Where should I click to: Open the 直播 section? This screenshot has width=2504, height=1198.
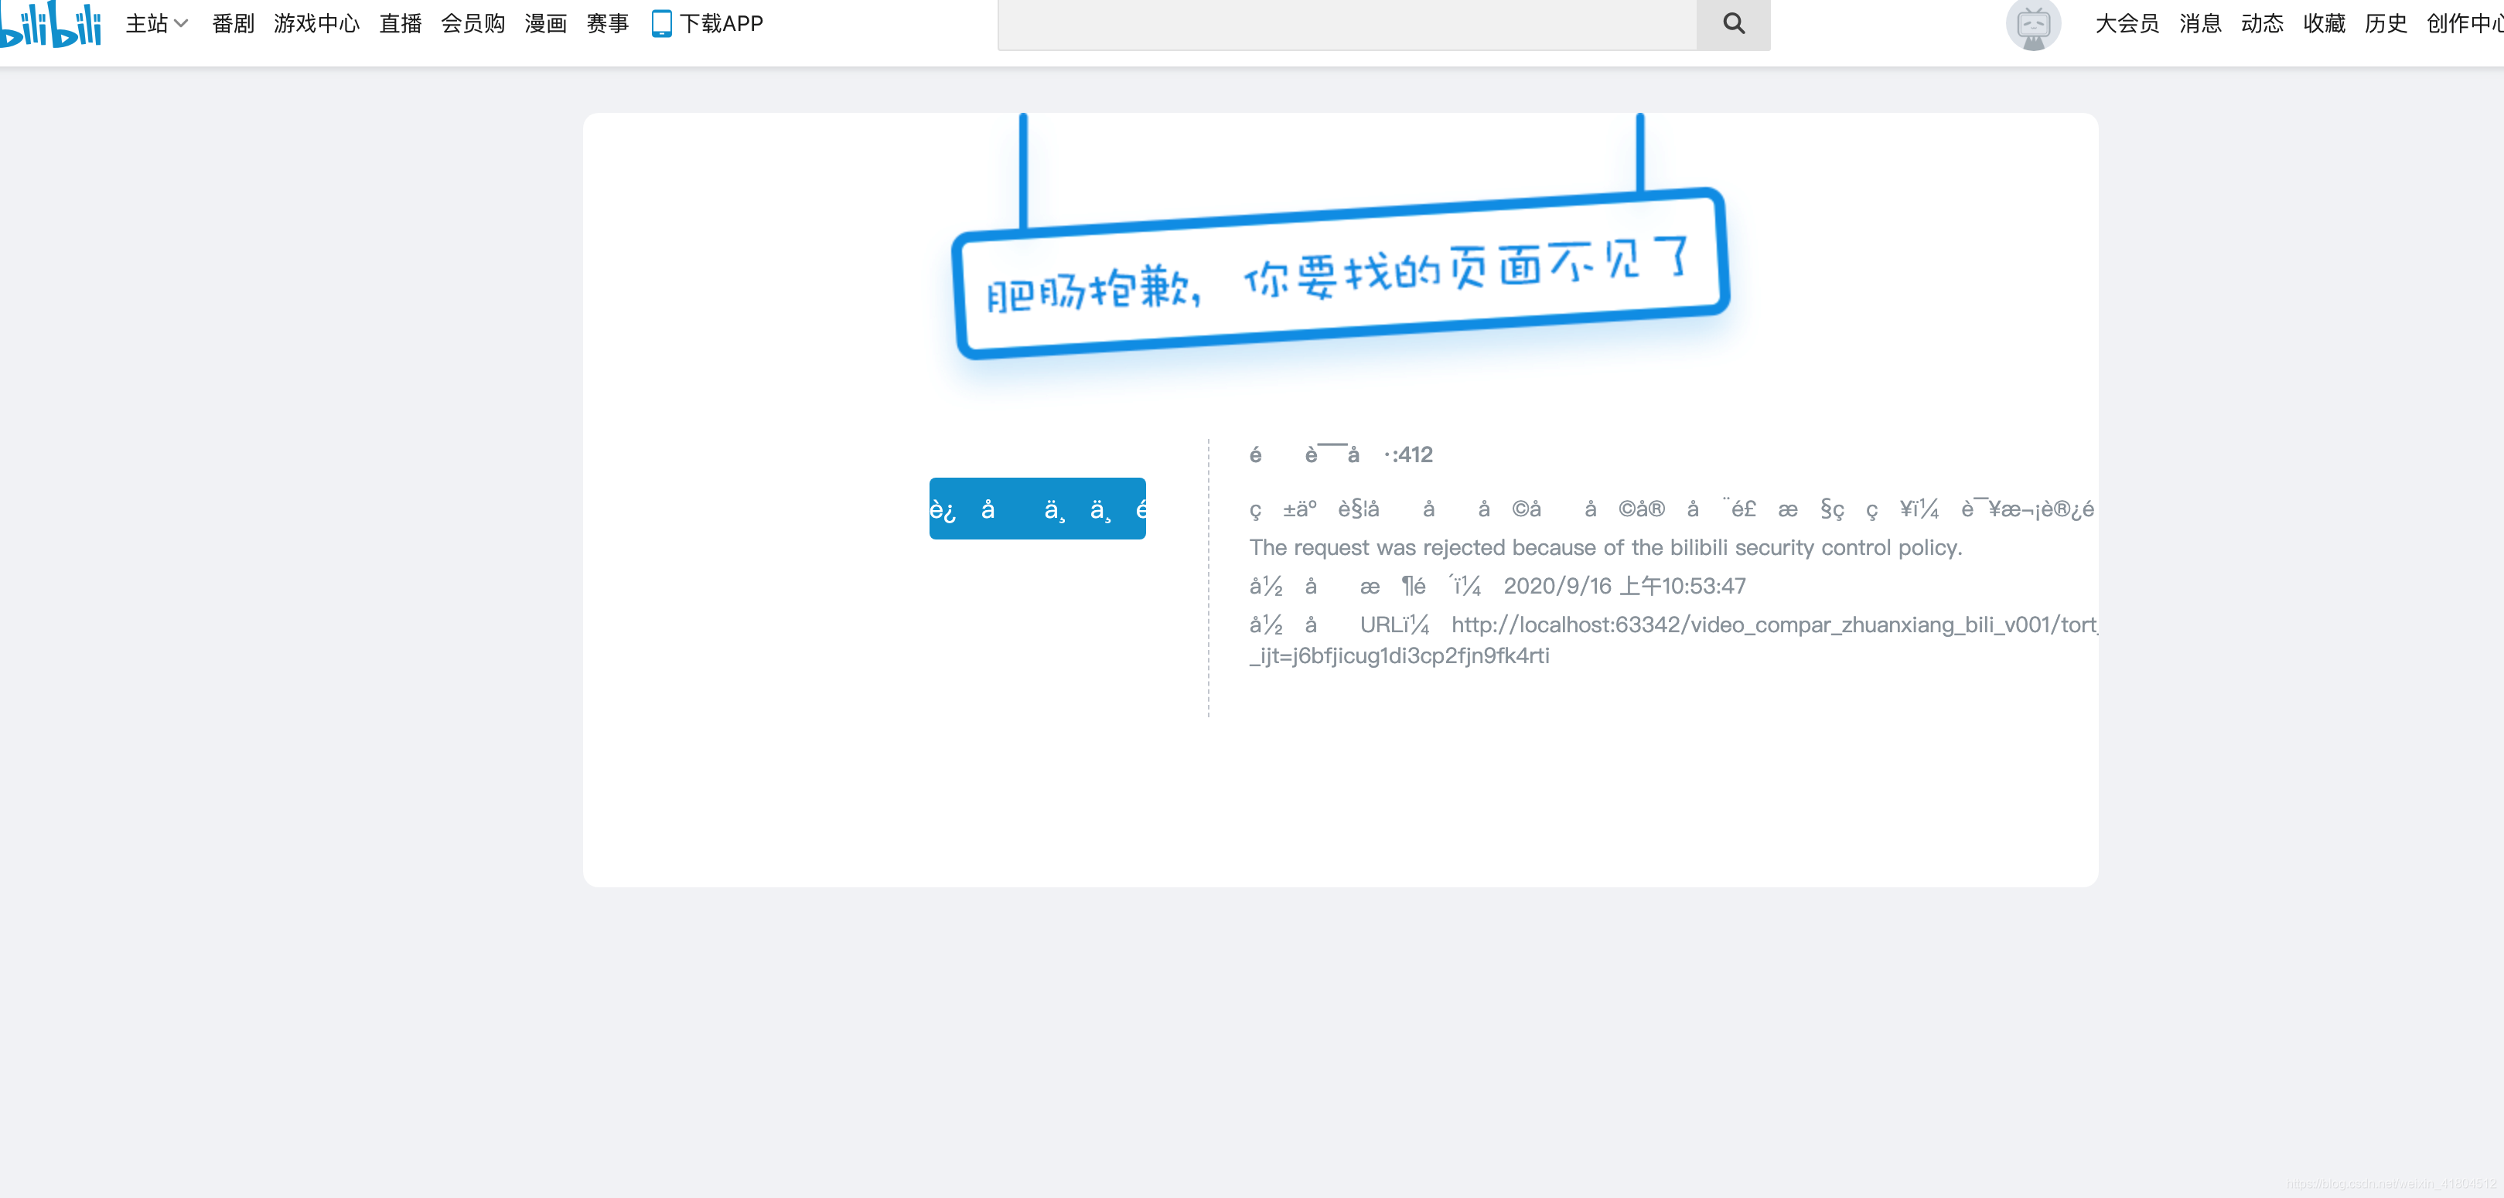401,23
